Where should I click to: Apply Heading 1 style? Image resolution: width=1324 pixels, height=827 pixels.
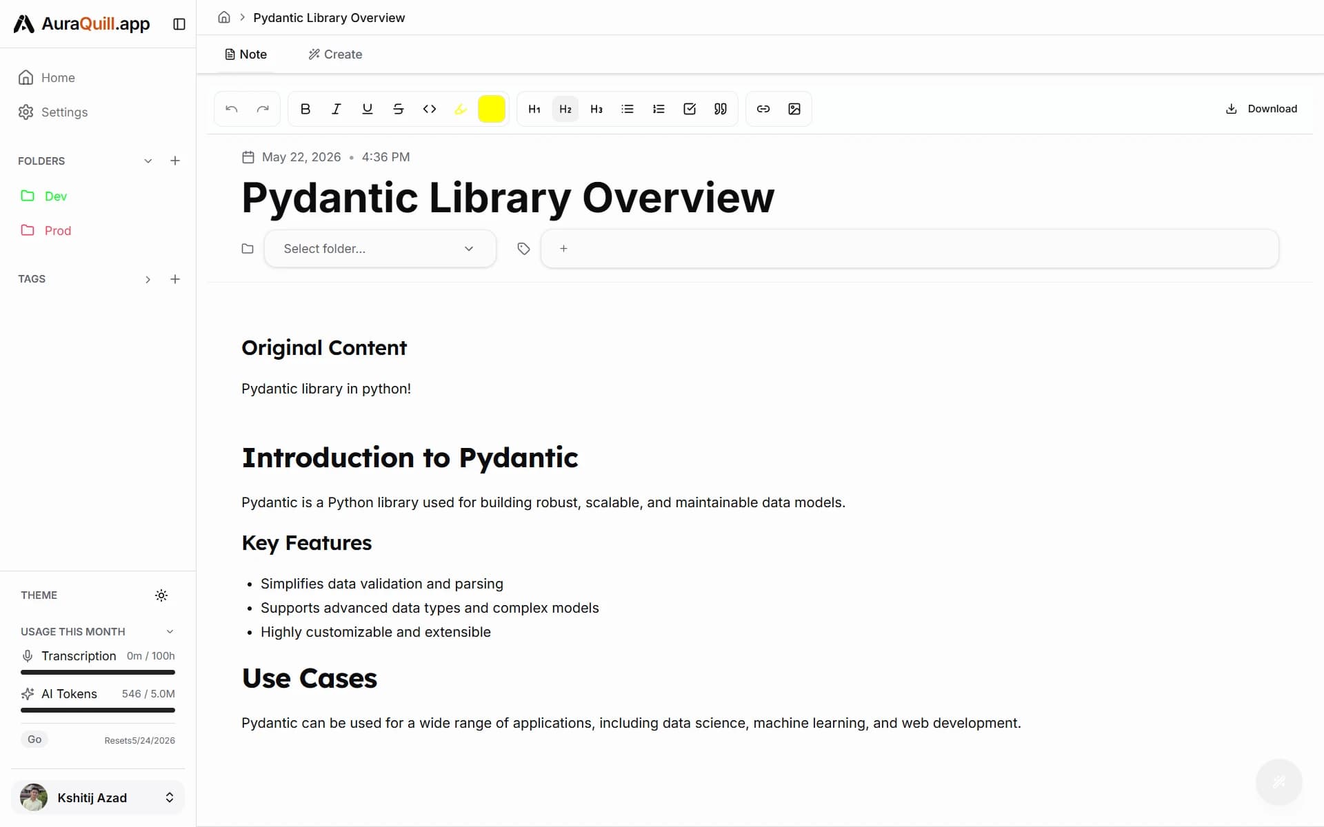534,109
